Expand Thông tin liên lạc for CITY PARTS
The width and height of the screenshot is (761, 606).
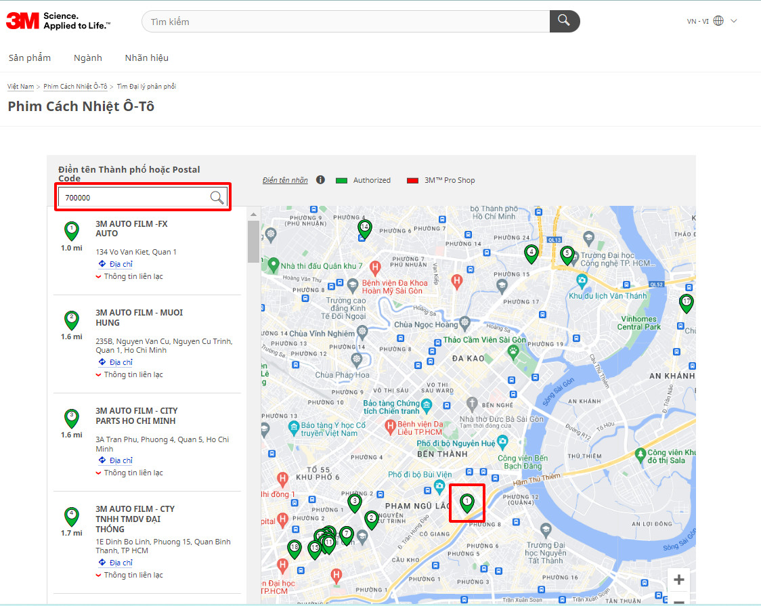point(133,473)
